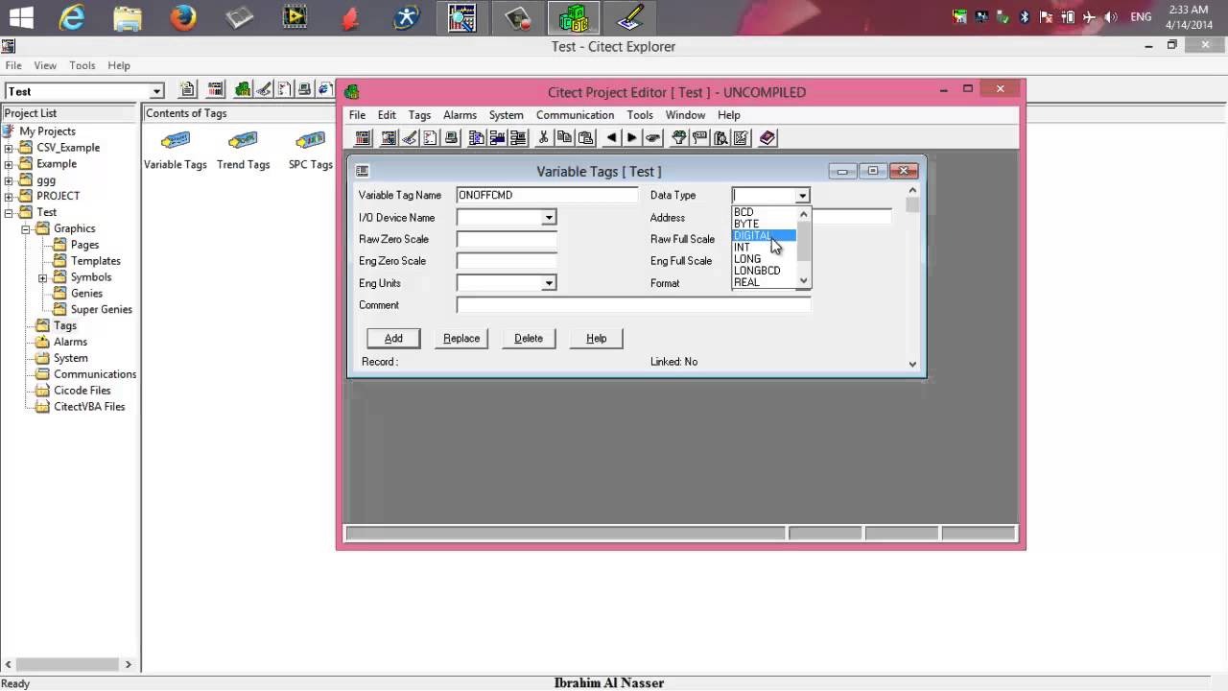Click the Computer Setup monitor icon in Project Editor toolbar

[x=451, y=137]
